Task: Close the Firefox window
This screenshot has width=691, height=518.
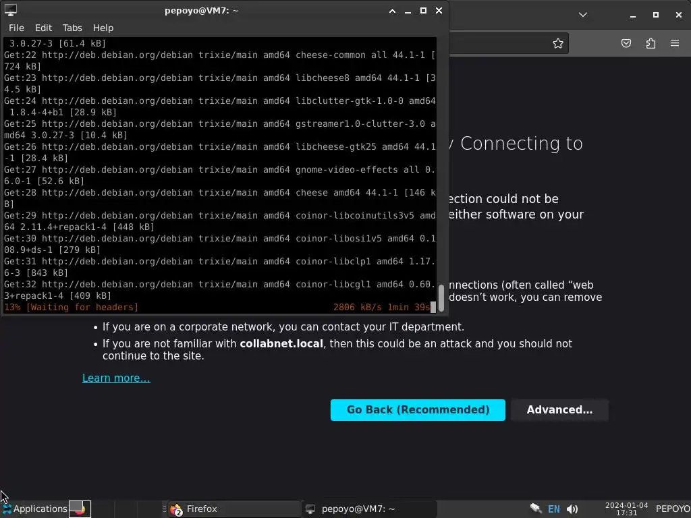Action: click(x=679, y=15)
